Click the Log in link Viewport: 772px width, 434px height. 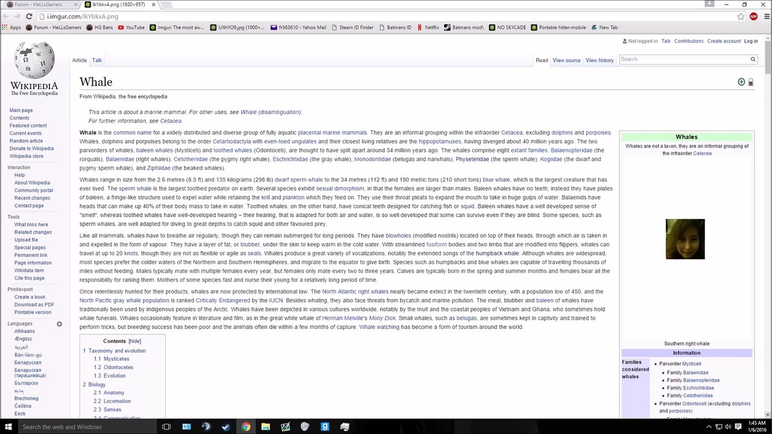(751, 41)
